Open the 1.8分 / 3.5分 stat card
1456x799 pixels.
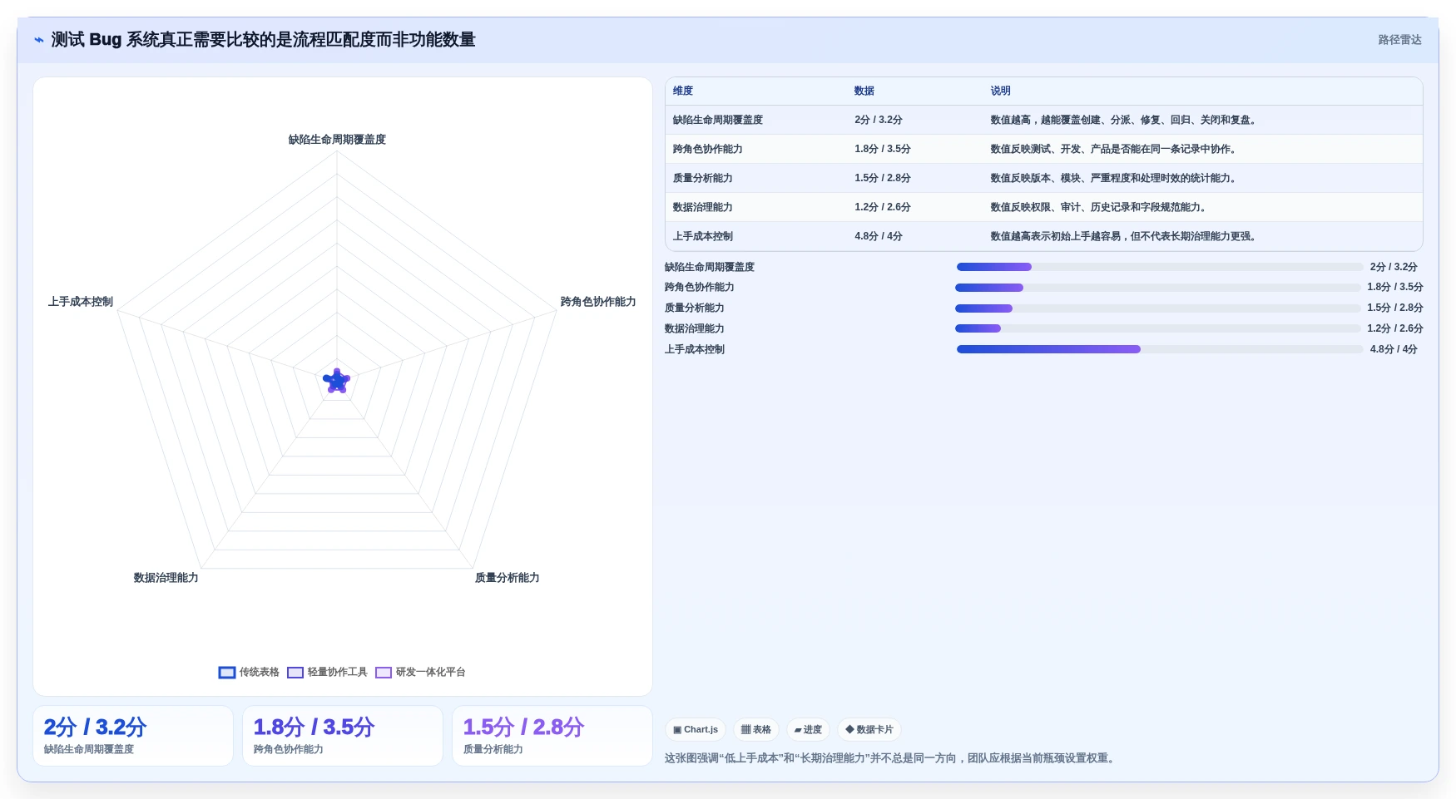(x=343, y=736)
